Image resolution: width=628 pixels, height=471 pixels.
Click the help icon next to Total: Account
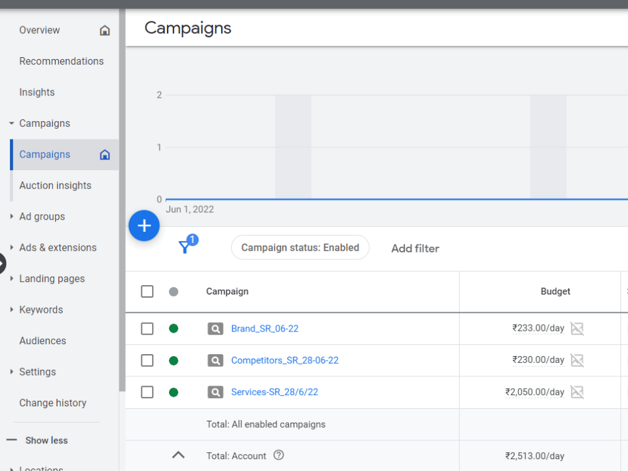[279, 455]
